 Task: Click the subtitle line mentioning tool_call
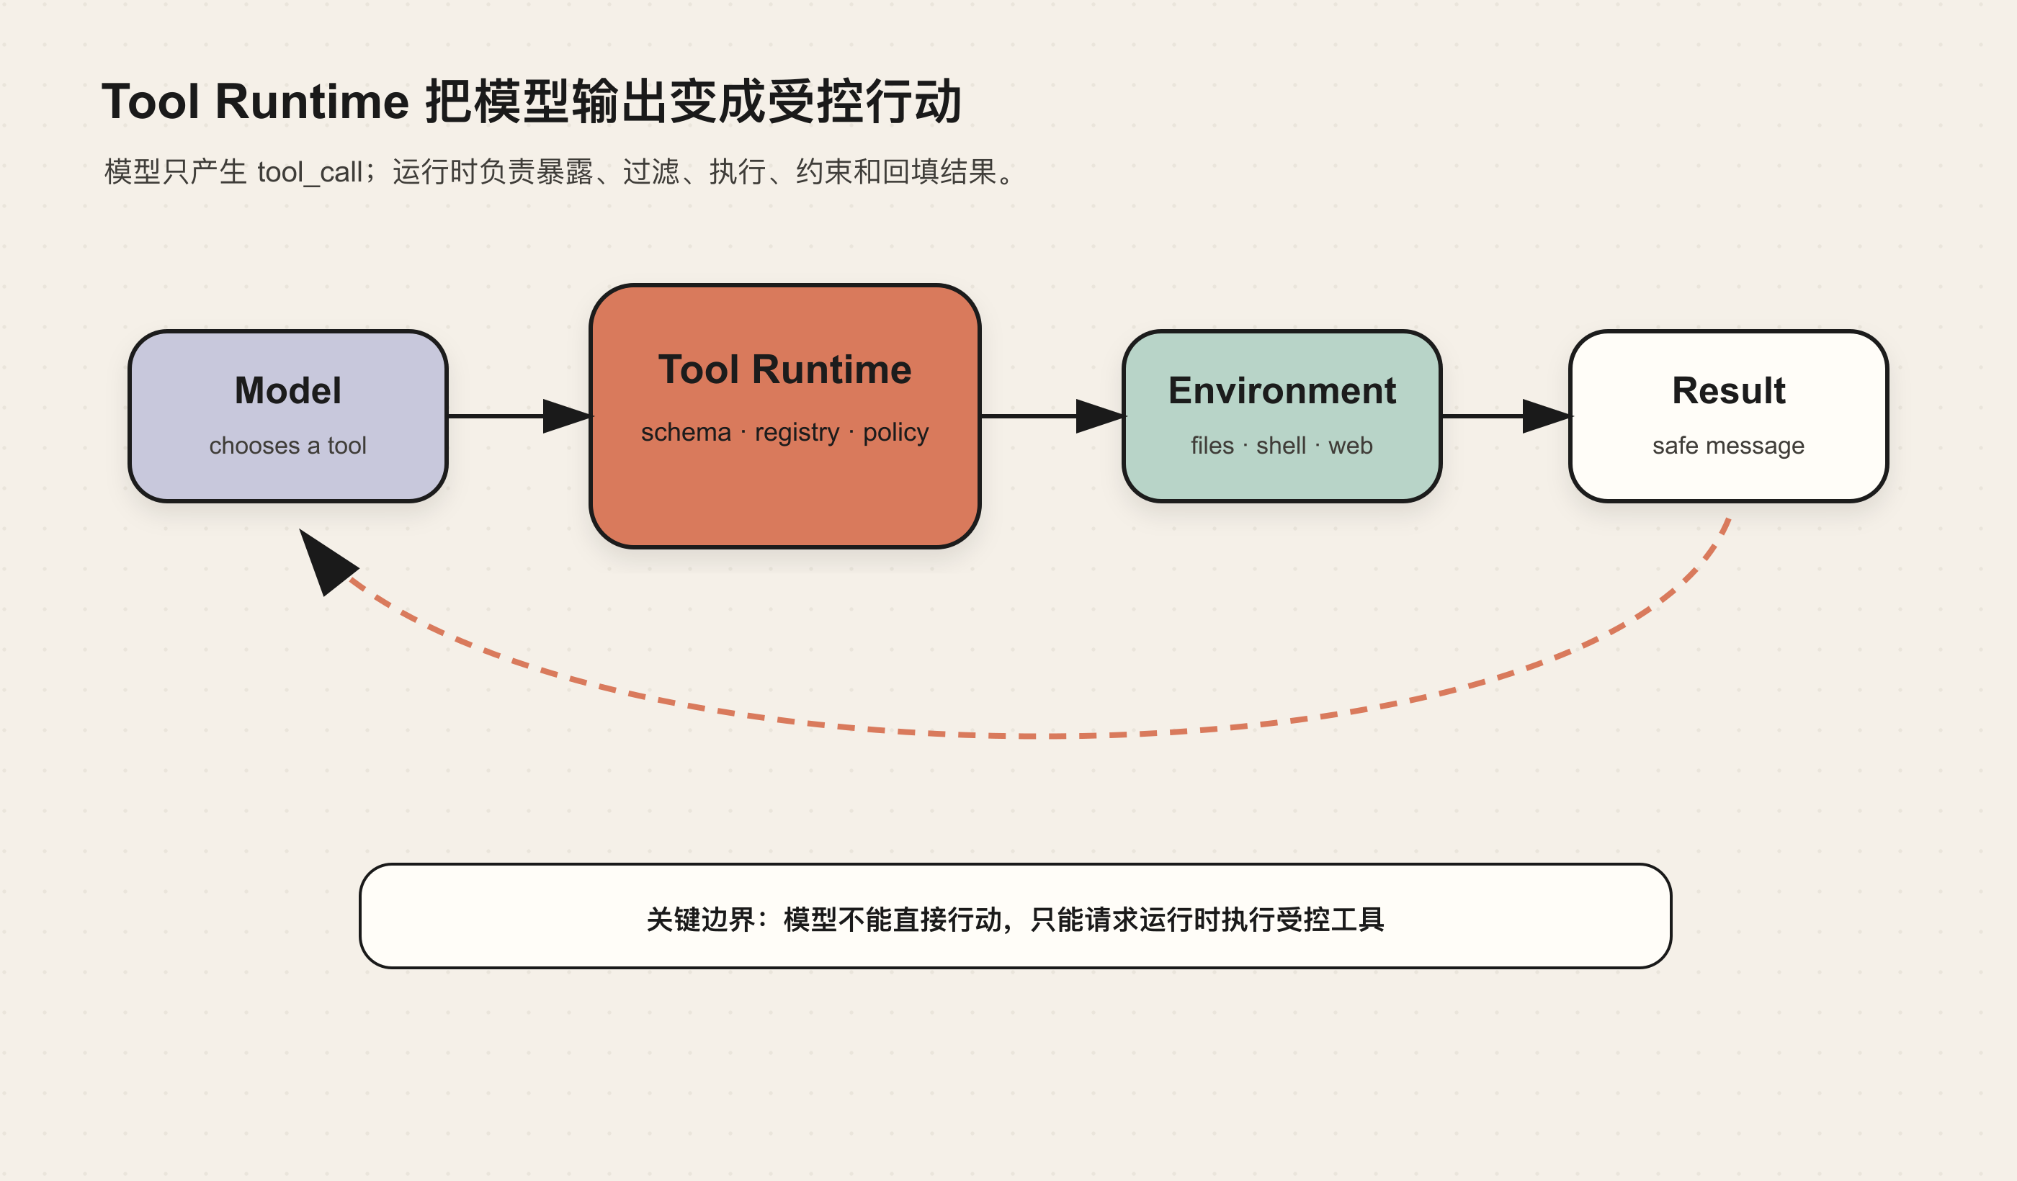coord(560,172)
